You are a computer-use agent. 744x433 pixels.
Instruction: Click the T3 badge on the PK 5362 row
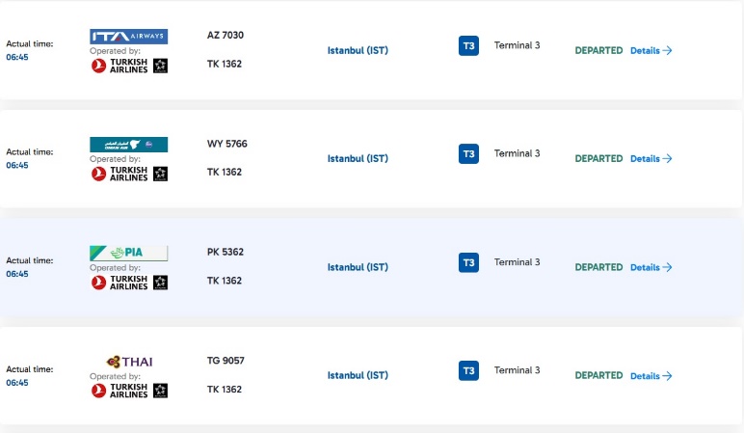coord(468,262)
